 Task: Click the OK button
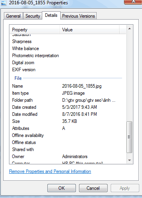click(x=61, y=188)
